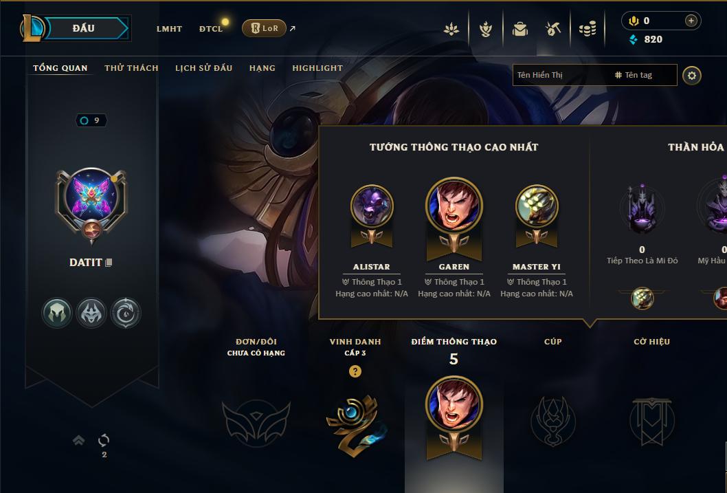Open the Collection champion icon in top bar
The height and width of the screenshot is (493, 727).
485,29
